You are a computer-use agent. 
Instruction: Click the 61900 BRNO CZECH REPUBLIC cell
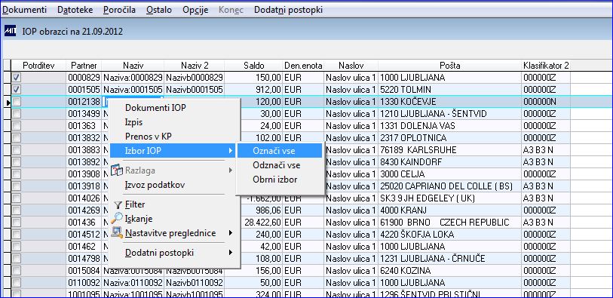click(x=449, y=223)
